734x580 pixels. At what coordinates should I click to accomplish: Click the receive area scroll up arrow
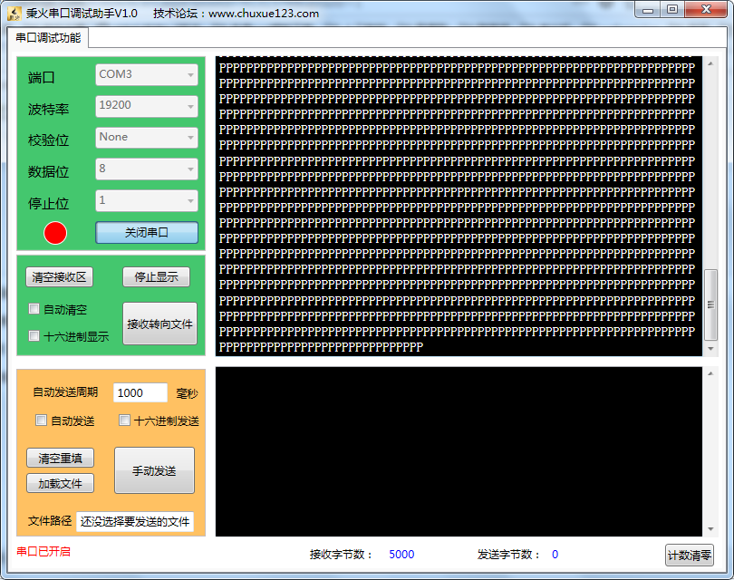pyautogui.click(x=710, y=63)
